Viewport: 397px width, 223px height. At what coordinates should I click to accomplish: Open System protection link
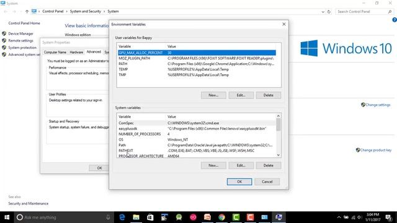(x=22, y=48)
